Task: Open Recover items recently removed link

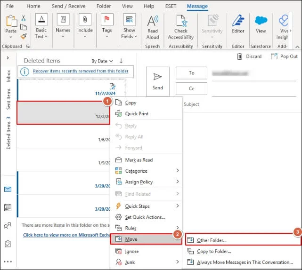Action: point(81,71)
